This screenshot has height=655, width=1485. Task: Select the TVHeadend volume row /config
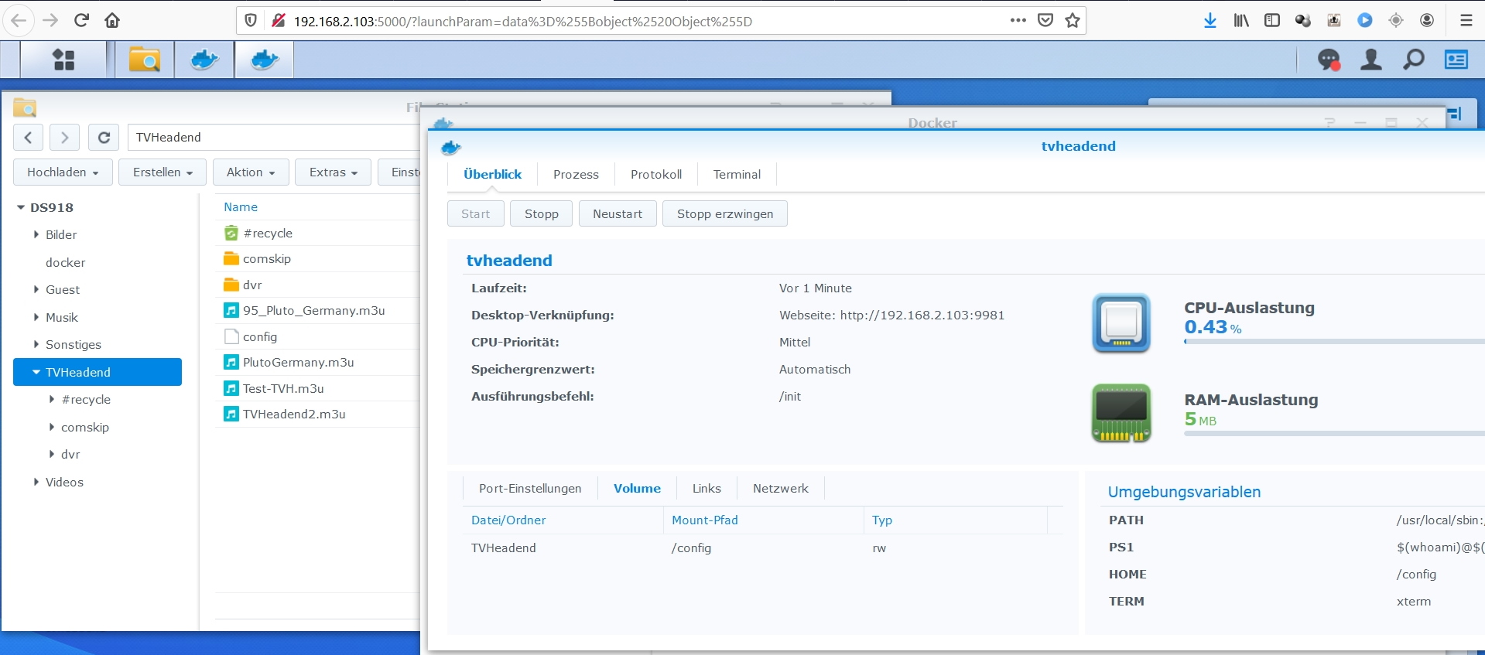(763, 548)
